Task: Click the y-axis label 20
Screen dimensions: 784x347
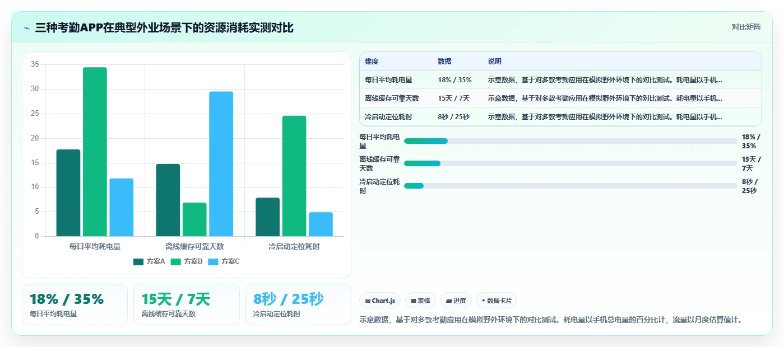Action: 35,138
